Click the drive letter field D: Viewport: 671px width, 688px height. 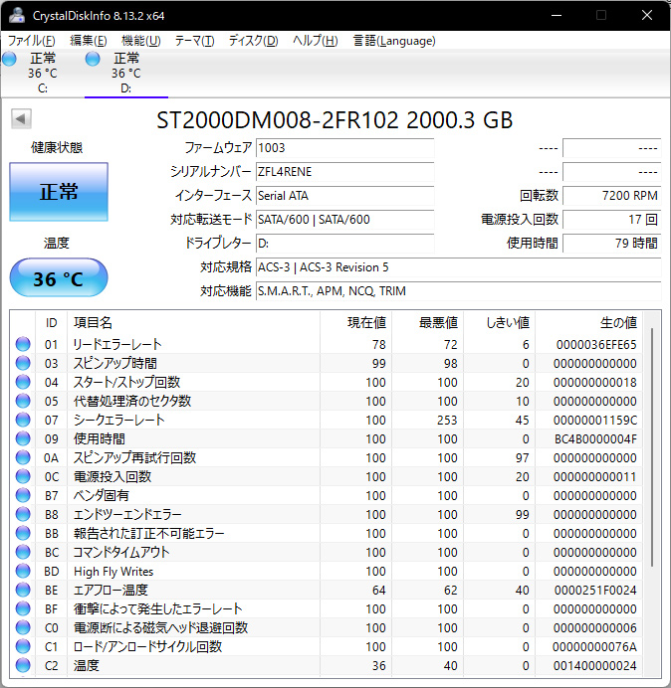[x=344, y=243]
